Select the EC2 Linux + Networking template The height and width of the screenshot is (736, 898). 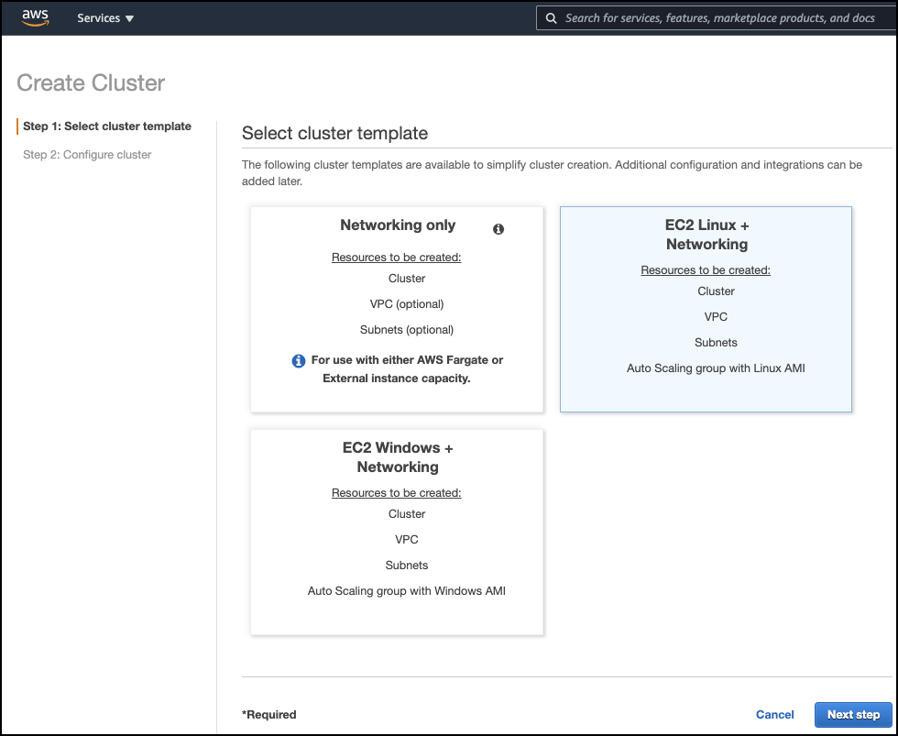click(x=706, y=309)
